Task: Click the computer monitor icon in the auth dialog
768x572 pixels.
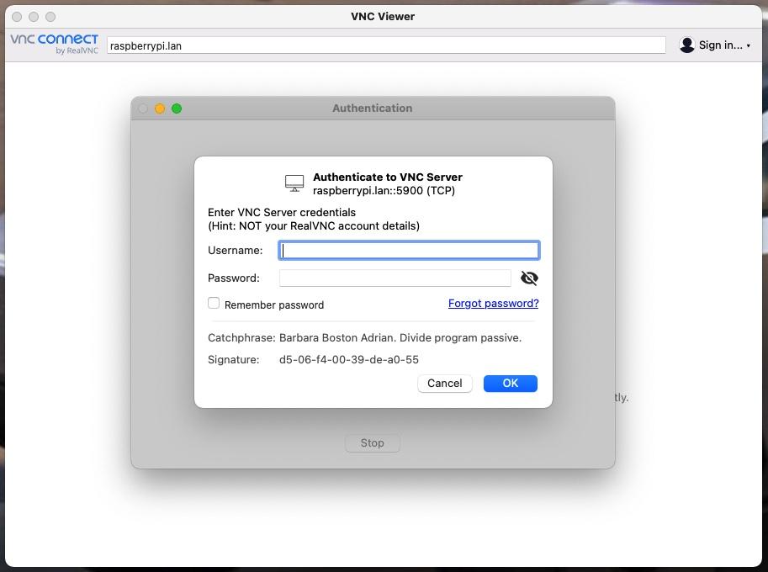Action: 294,183
